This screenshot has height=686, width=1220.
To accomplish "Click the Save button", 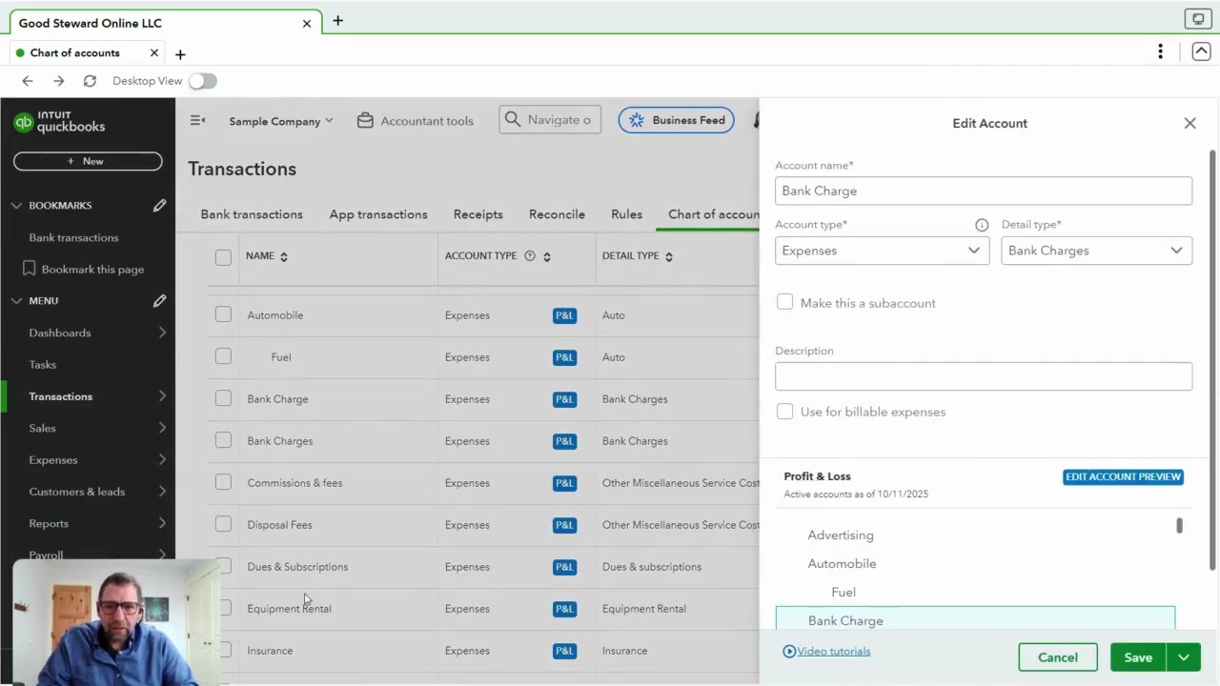I will click(1138, 657).
